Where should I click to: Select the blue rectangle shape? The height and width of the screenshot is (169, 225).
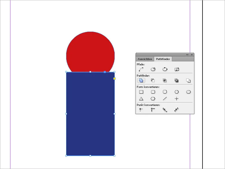click(x=90, y=114)
